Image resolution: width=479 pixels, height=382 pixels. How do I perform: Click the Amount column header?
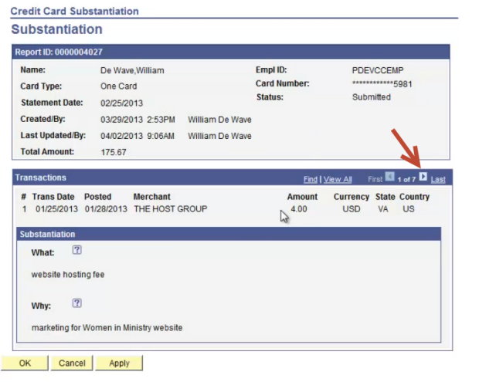(x=302, y=197)
